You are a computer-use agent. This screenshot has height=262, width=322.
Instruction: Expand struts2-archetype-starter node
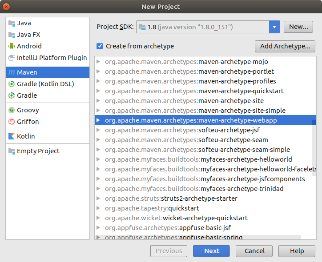click(x=98, y=198)
